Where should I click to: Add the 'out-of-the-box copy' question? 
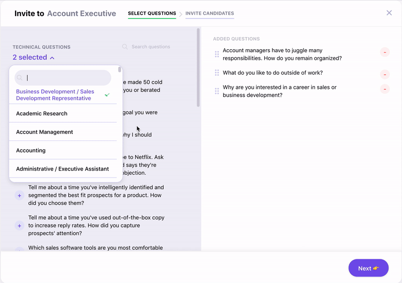click(x=20, y=226)
